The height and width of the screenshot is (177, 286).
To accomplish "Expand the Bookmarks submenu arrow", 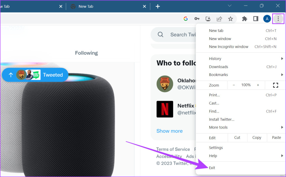I will coord(282,75).
